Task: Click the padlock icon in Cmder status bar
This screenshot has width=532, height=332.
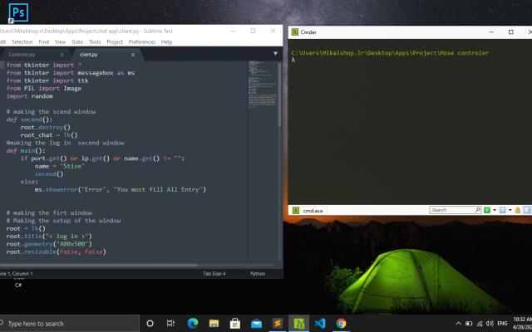Action: 518,210
